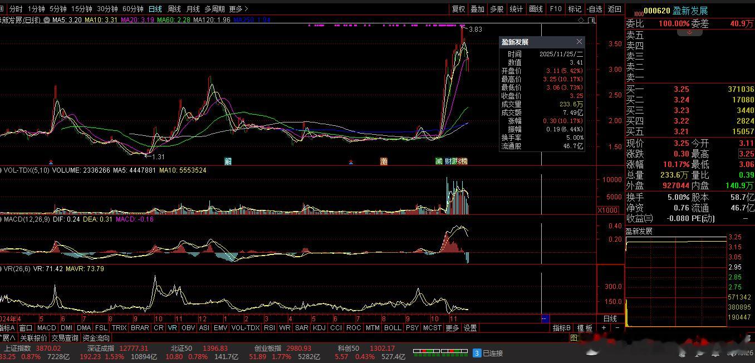Open the 指标A tab
The height and width of the screenshot is (363, 755).
7,328
